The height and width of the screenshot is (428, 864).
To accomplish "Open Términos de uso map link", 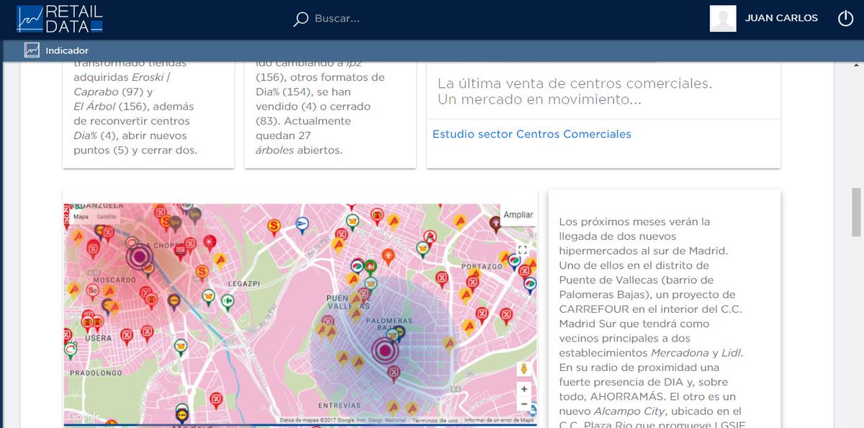I will 435,420.
